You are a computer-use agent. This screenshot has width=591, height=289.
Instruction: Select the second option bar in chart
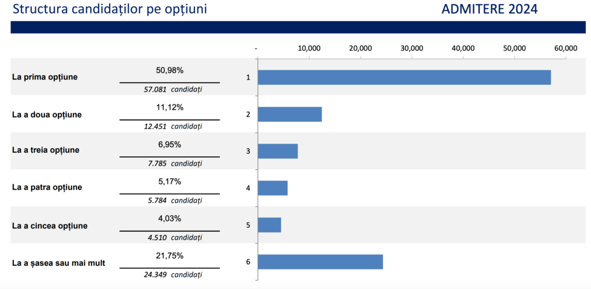tap(290, 114)
